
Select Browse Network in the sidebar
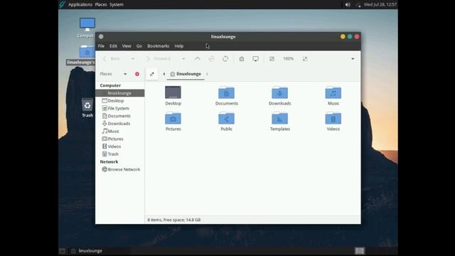120,169
